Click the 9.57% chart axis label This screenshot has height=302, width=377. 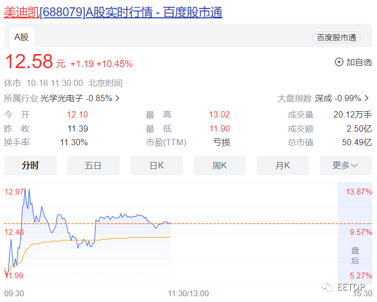click(x=361, y=232)
